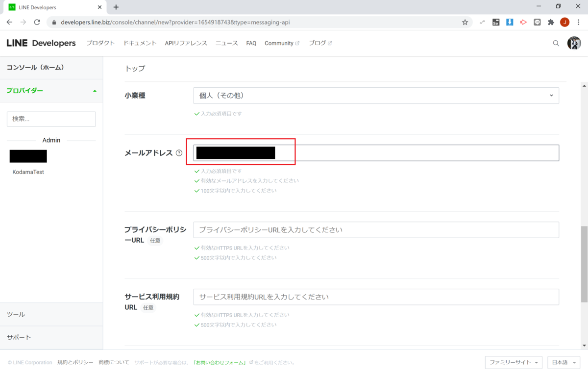Viewport: 588px width, 375px height.
Task: Collapse the プロバイダー section chevron
Action: coord(94,91)
